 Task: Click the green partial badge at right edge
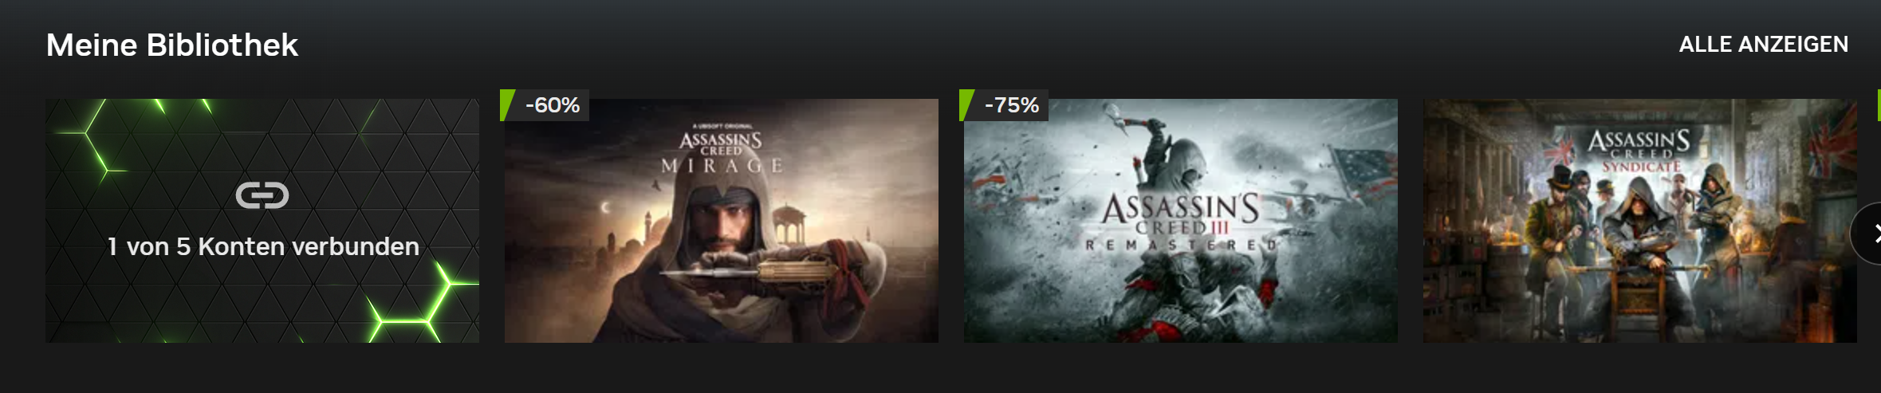click(x=1879, y=105)
